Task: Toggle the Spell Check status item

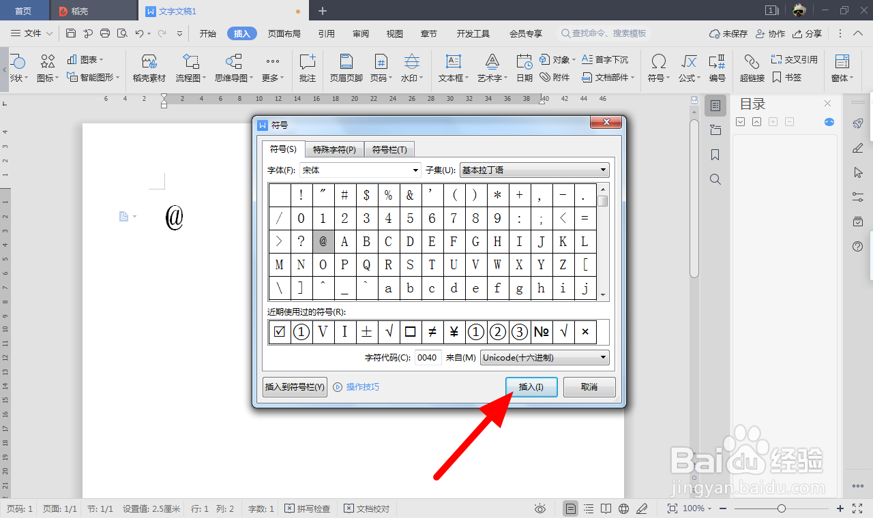Action: pos(308,508)
